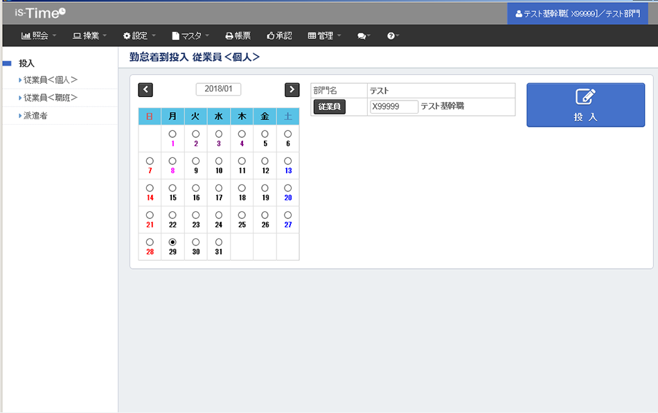This screenshot has width=658, height=413.
Task: Select the radio button for day 27
Action: click(288, 216)
